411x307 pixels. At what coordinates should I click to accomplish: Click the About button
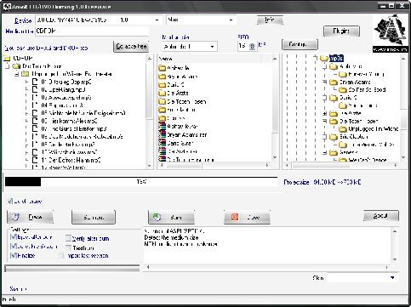click(x=381, y=216)
